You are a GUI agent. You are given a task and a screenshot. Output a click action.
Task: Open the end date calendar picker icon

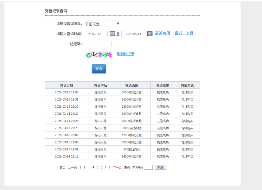150,34
